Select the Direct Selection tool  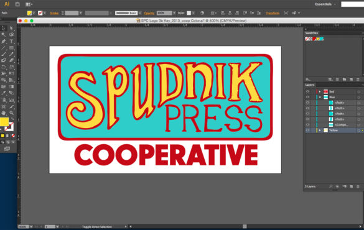(11, 29)
